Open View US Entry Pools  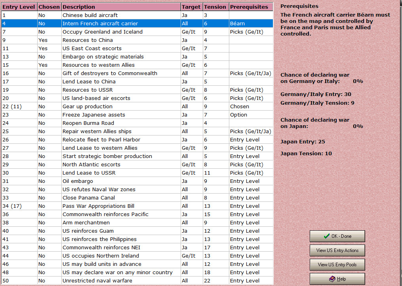tap(337, 265)
